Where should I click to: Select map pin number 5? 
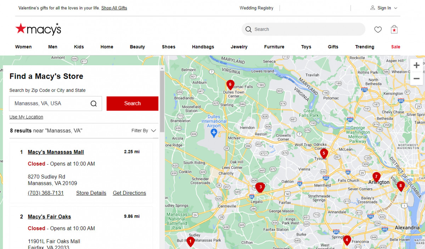[x=324, y=154]
